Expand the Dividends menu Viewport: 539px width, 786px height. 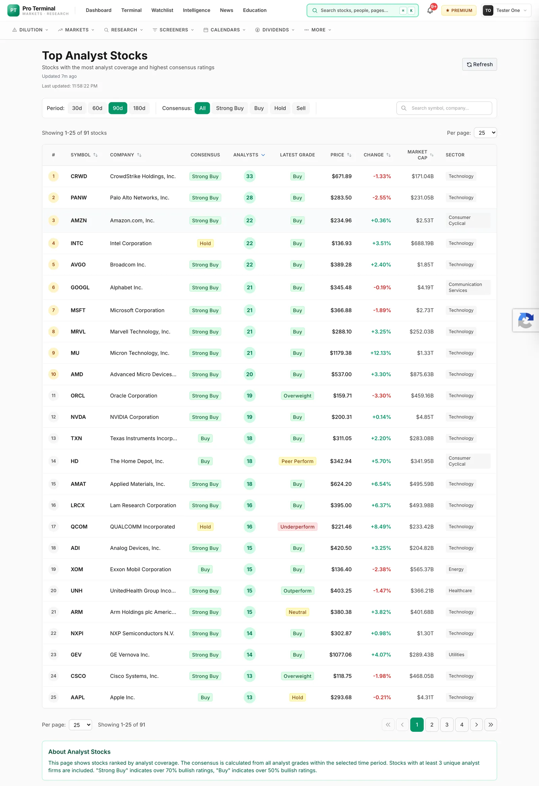(275, 30)
